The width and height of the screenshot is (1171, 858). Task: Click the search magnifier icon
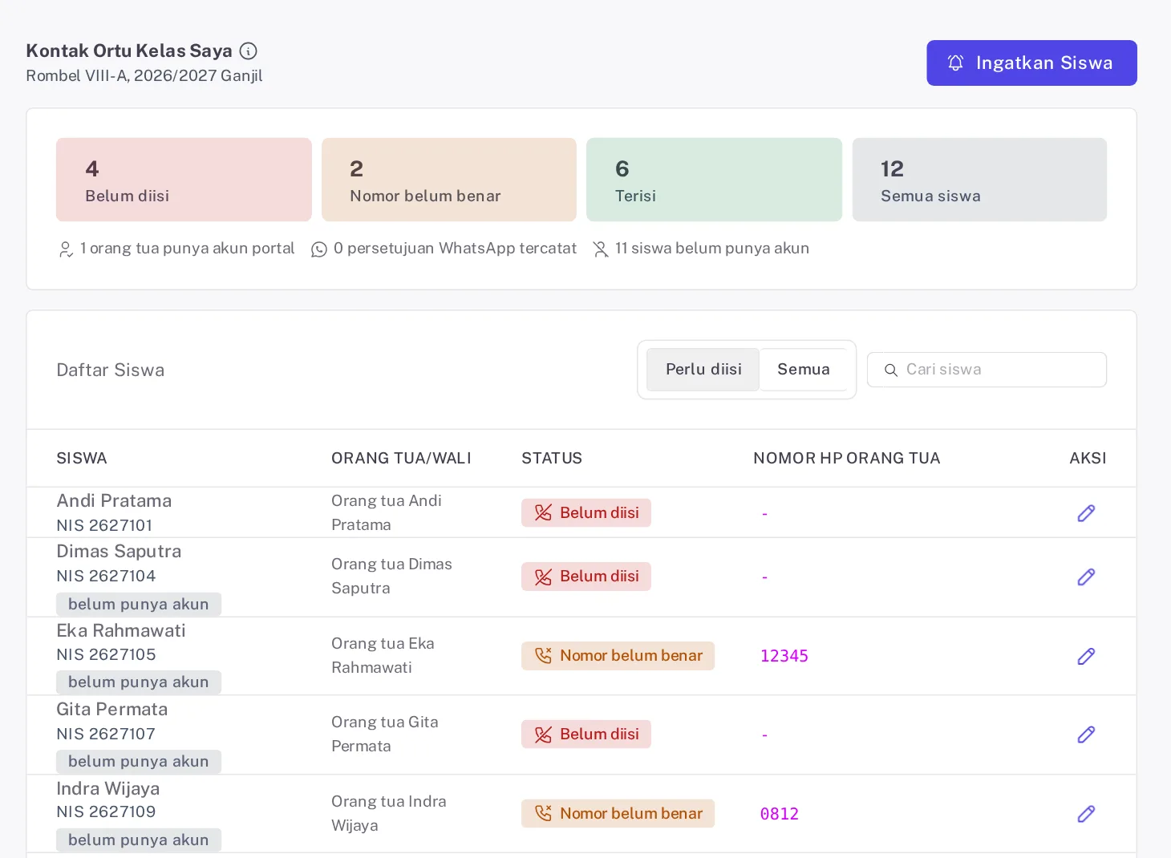890,370
